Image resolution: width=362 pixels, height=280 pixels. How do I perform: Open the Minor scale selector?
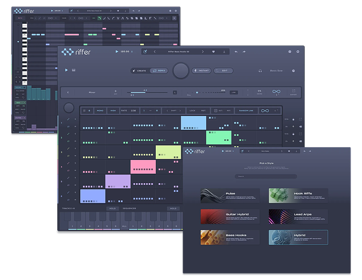click(x=92, y=92)
